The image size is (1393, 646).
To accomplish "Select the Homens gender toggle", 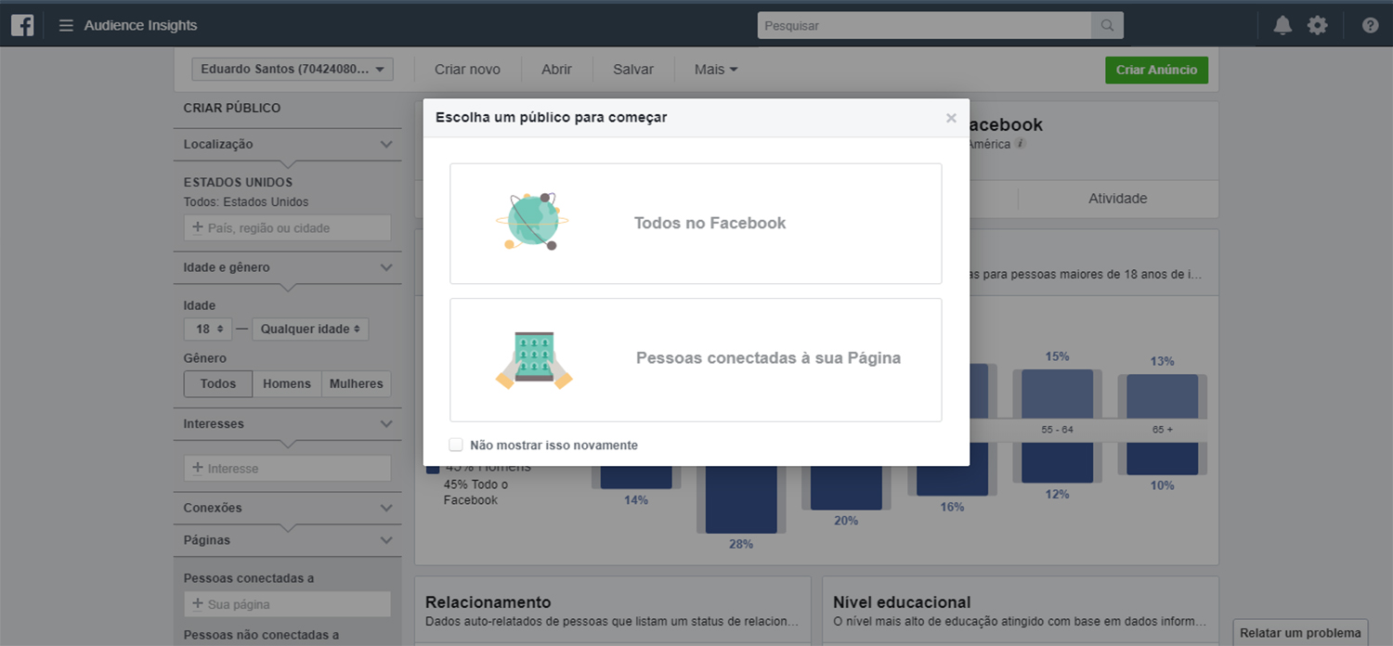I will point(286,384).
